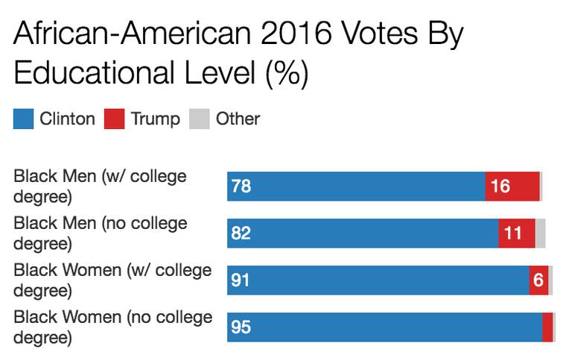The height and width of the screenshot is (364, 566).
Task: Click the blue 91 bar segment
Action: point(378,280)
